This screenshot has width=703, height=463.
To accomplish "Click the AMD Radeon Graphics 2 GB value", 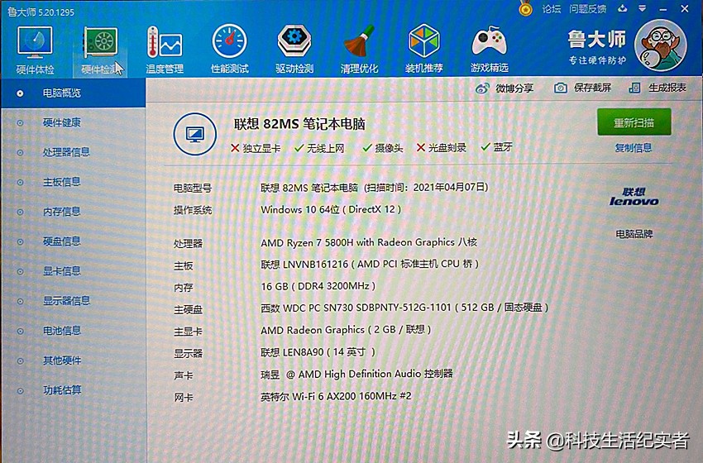I will (346, 330).
